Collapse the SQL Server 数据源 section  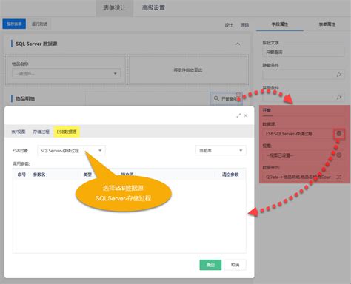238,44
